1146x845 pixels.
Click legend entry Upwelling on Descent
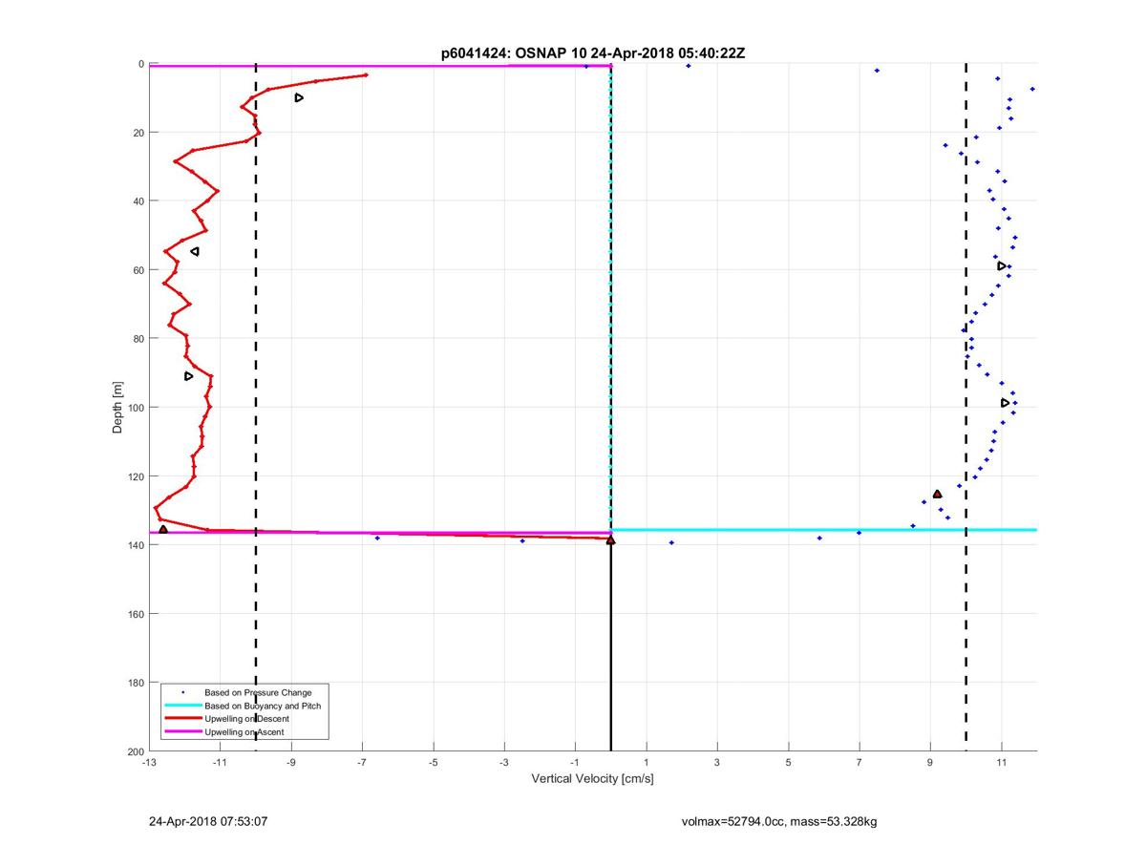coord(246,718)
